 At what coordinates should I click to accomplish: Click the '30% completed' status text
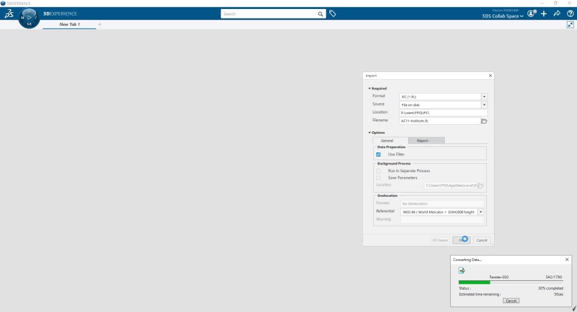pos(551,289)
